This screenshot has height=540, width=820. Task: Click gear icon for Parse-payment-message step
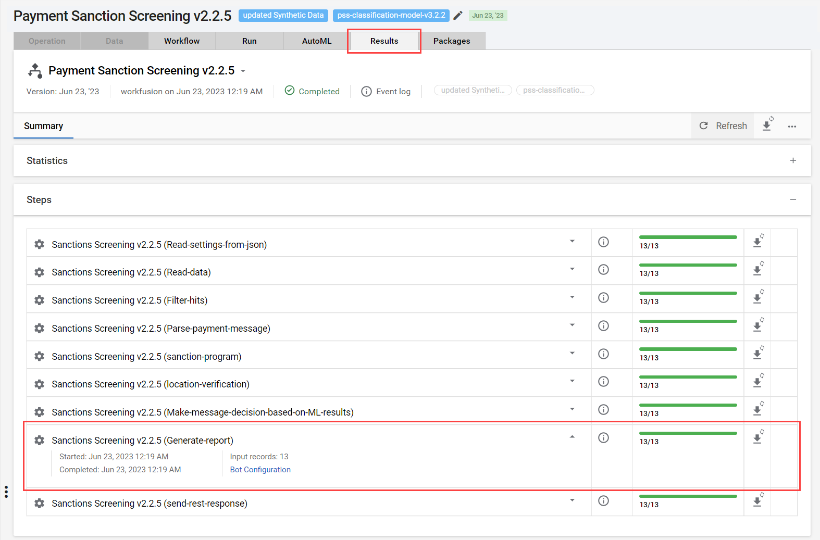coord(39,328)
